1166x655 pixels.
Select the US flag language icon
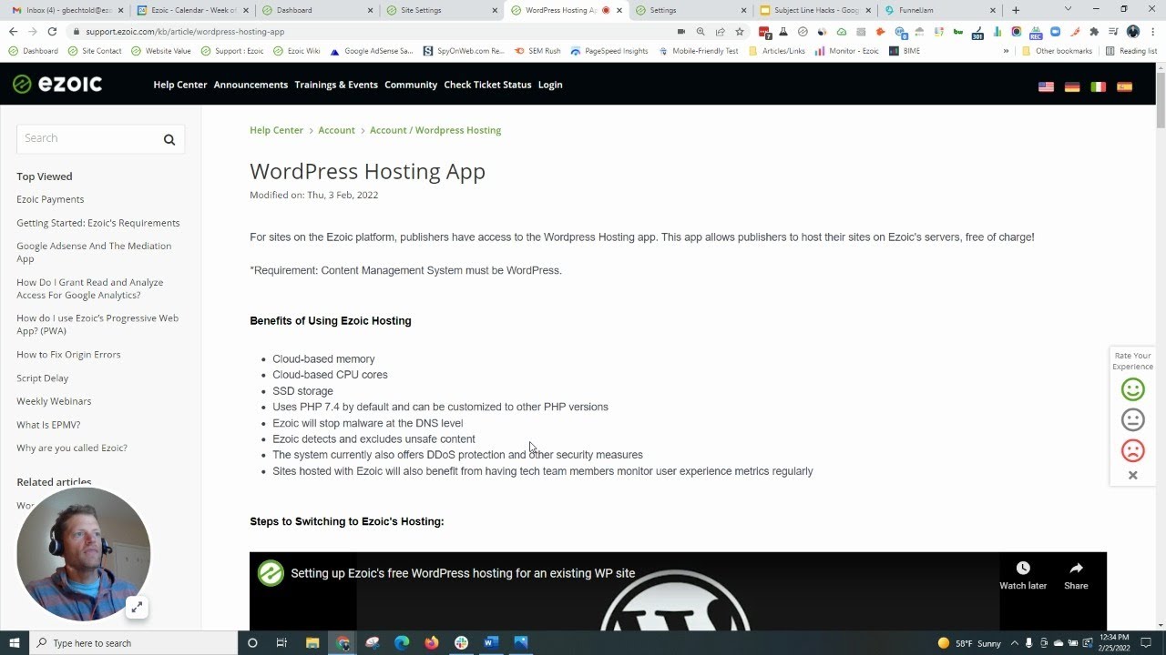pos(1046,86)
